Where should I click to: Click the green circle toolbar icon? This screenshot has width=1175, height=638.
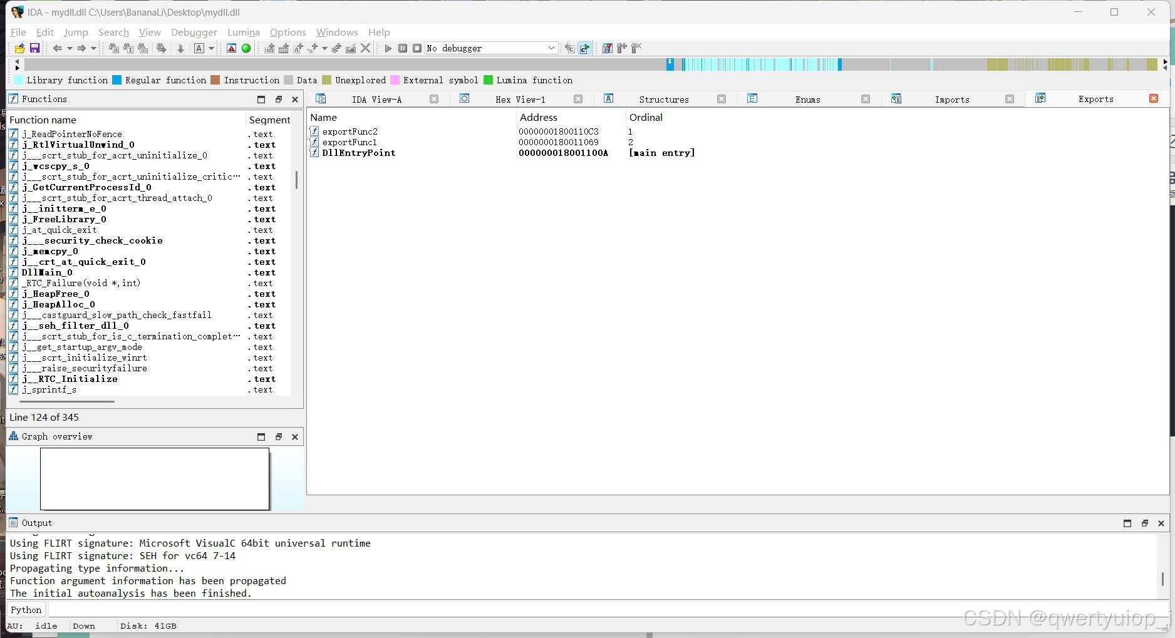click(x=246, y=48)
